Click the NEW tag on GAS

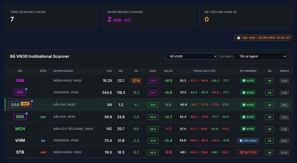point(25,104)
